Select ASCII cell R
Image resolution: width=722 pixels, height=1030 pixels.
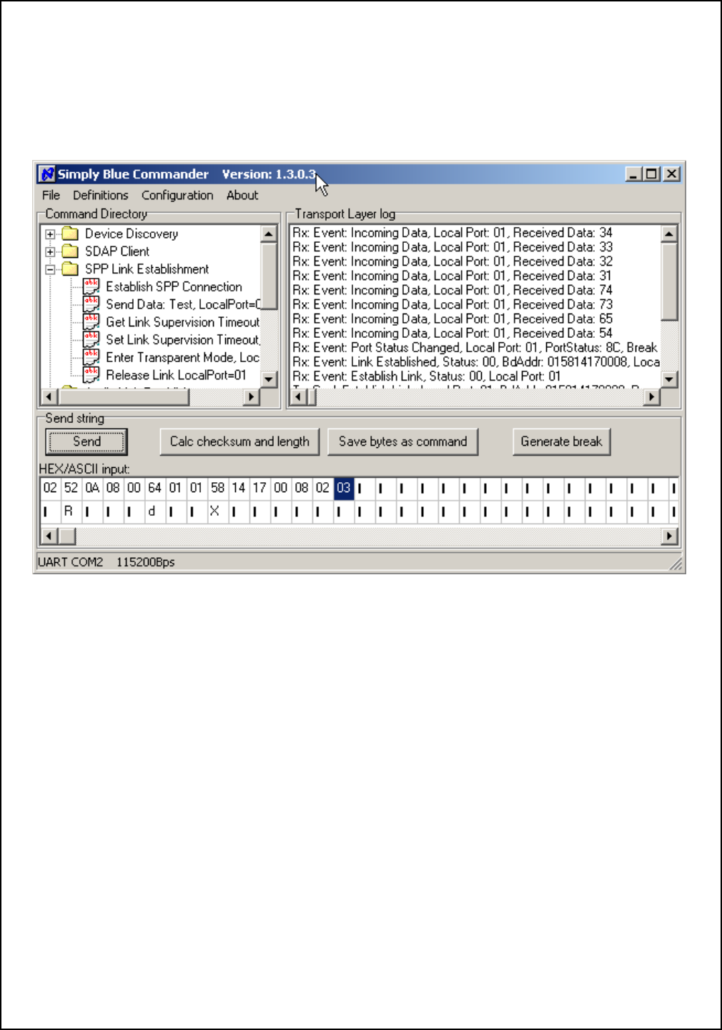tap(69, 511)
